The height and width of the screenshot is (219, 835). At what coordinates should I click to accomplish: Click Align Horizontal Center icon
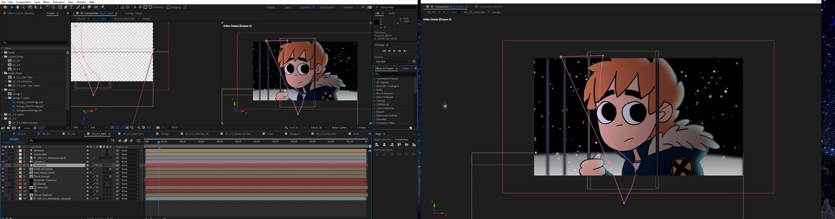click(x=384, y=145)
